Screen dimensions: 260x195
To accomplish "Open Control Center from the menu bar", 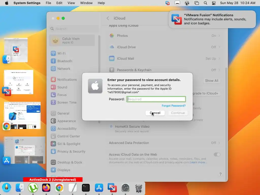I will (214, 3).
